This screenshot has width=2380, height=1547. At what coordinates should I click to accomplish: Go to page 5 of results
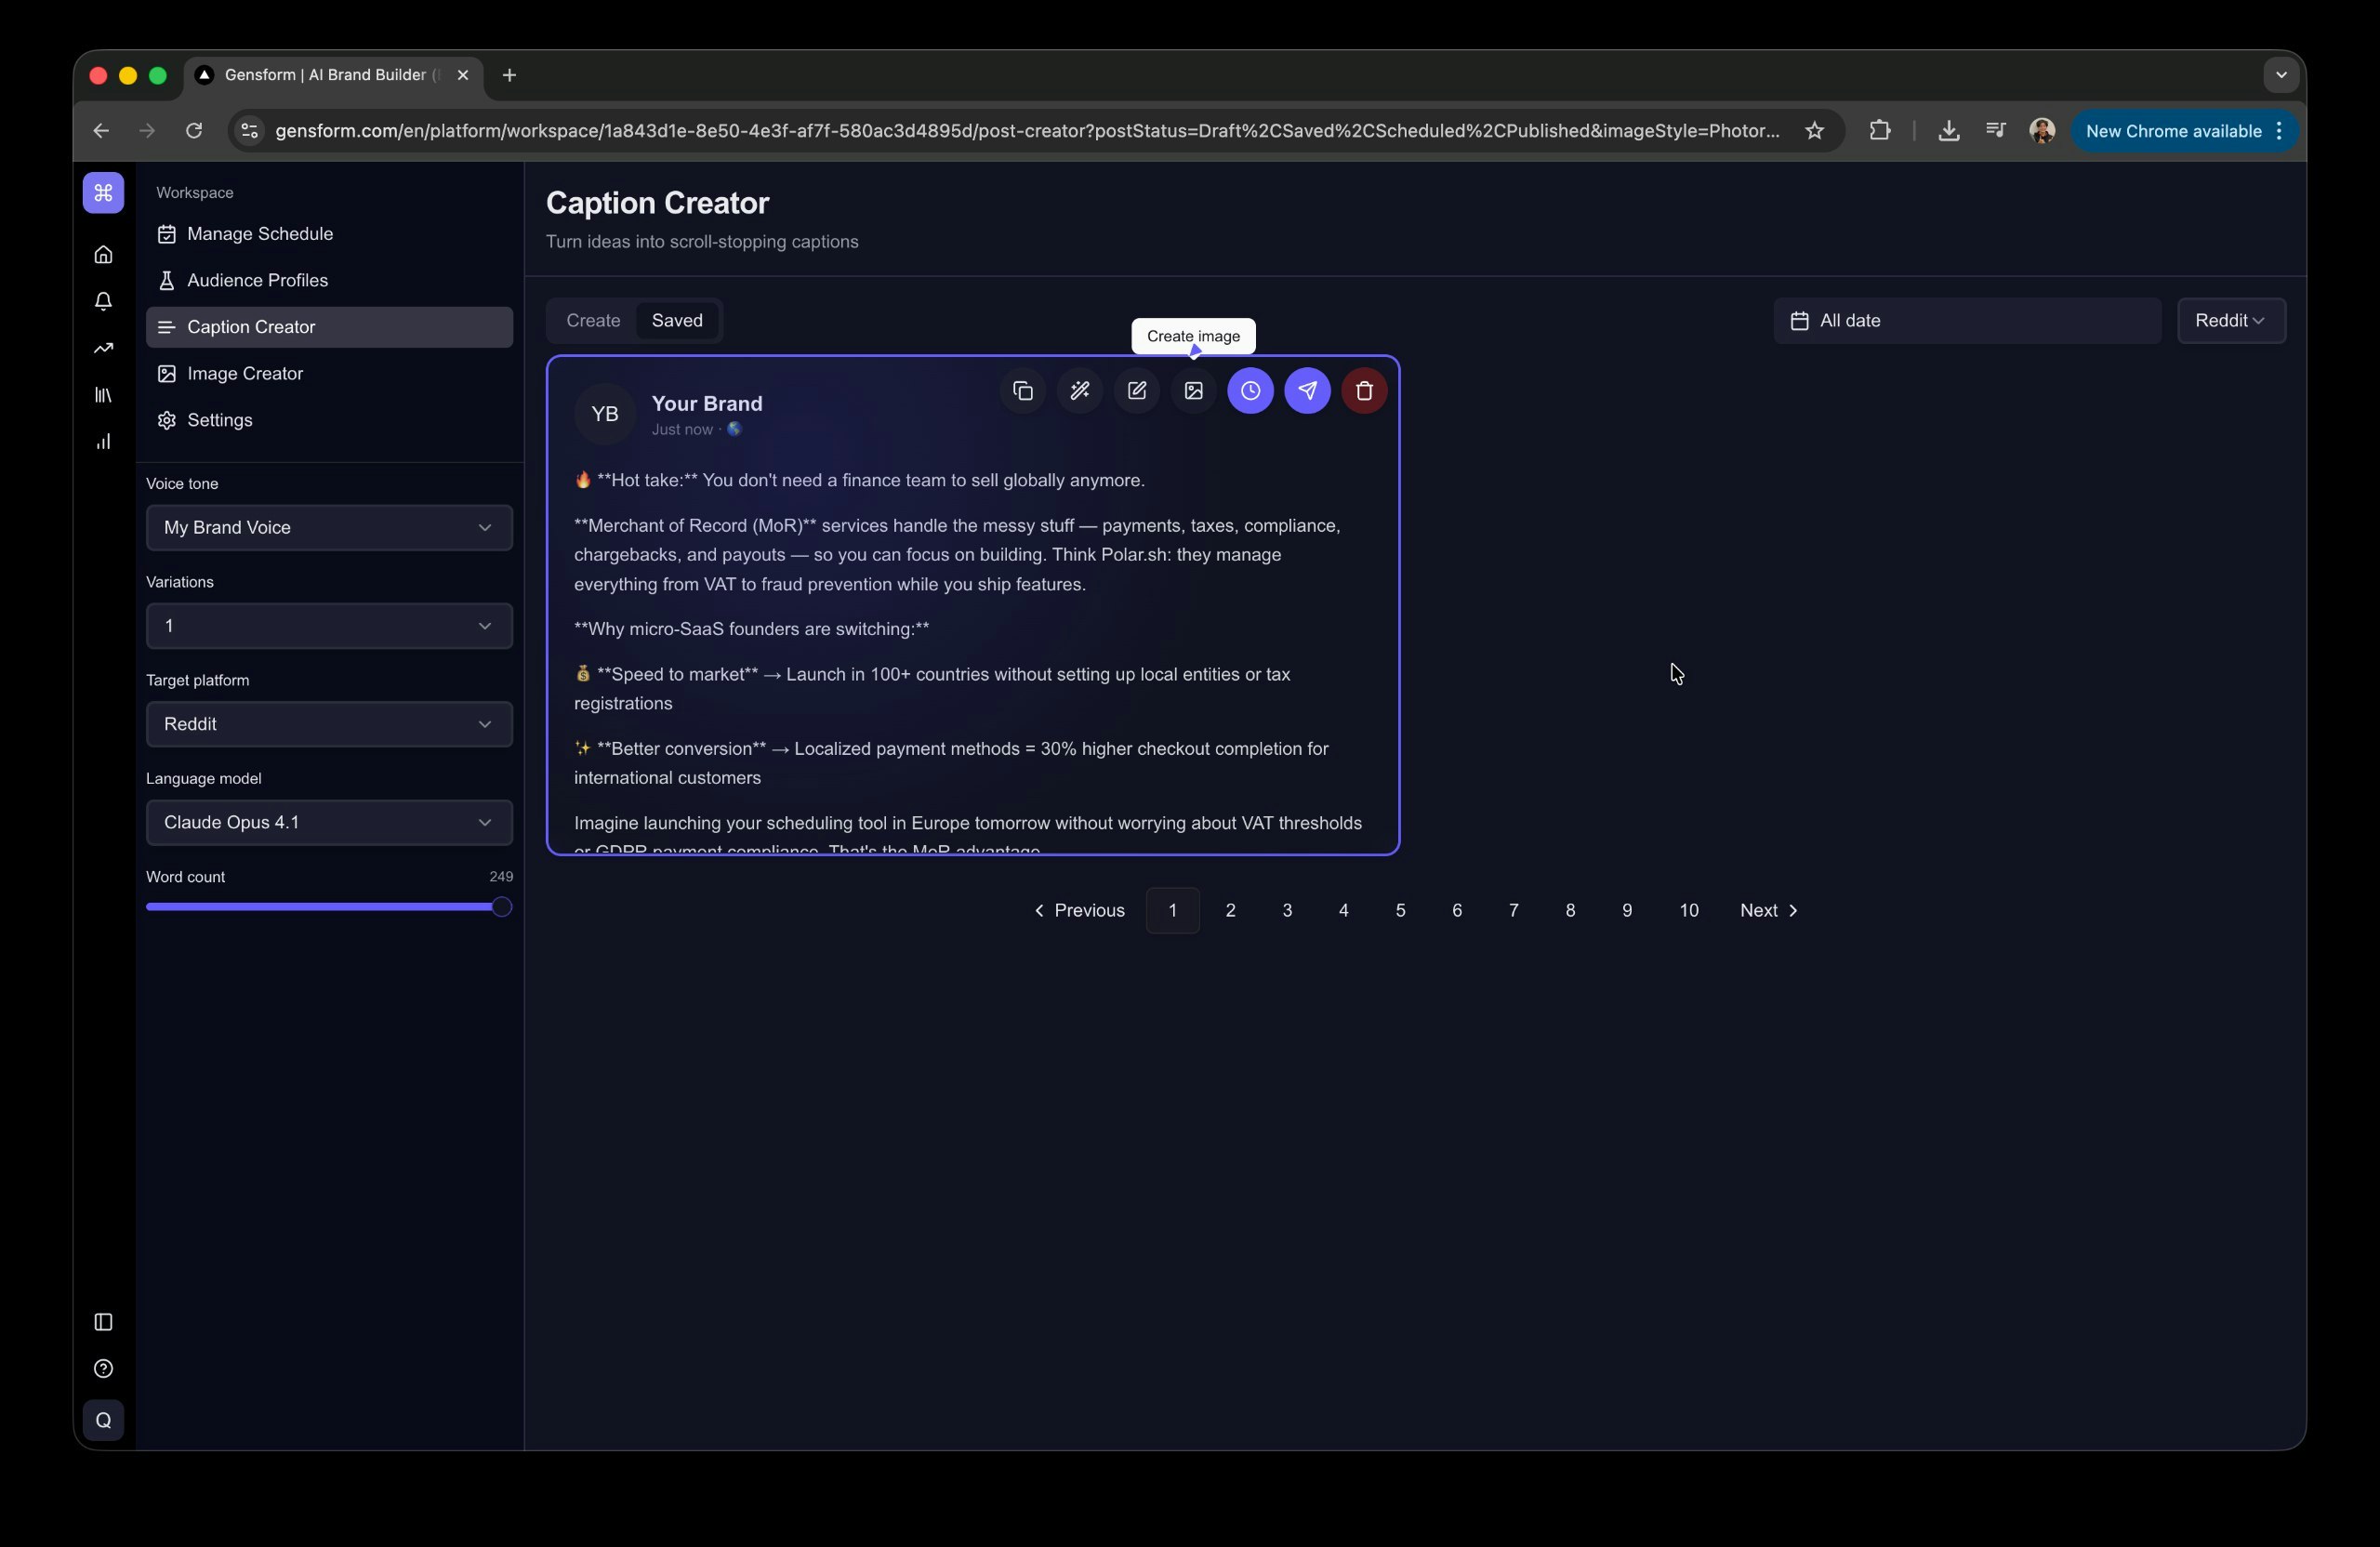(1400, 910)
